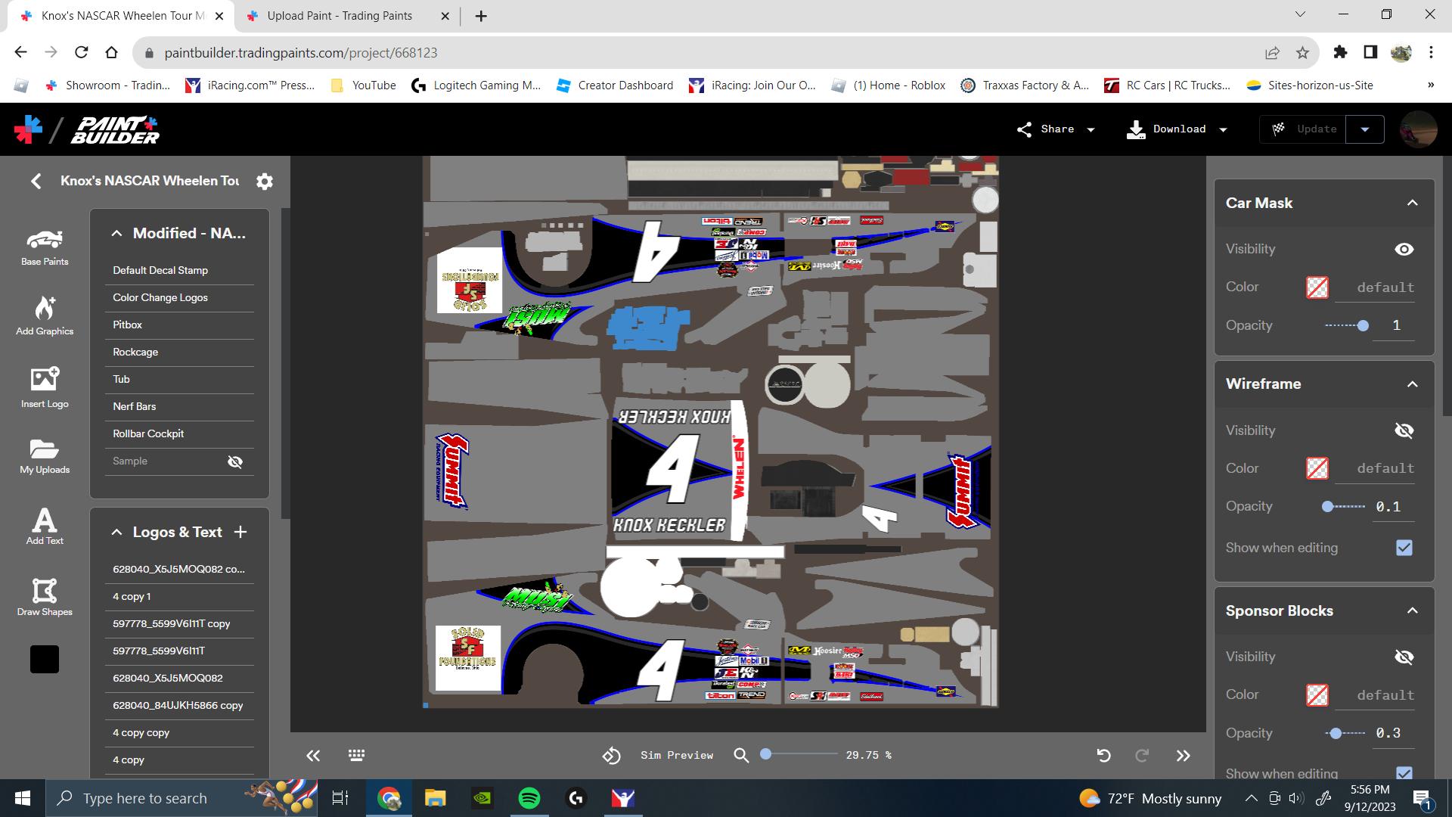Click the Update button
1452x817 pixels.
1316,129
